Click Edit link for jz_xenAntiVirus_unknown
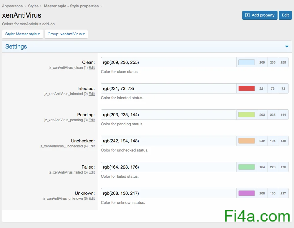 tap(92, 199)
